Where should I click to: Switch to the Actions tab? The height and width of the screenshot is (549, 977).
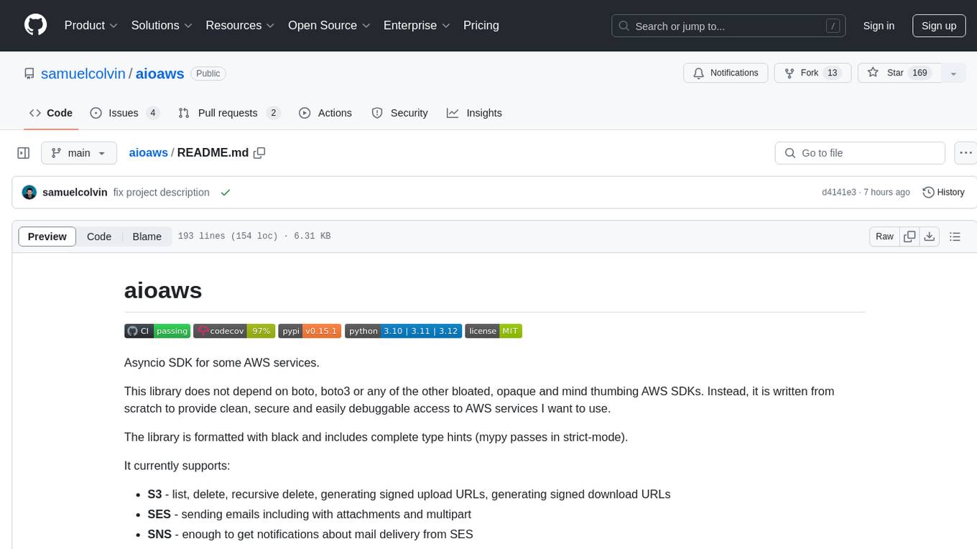point(325,113)
